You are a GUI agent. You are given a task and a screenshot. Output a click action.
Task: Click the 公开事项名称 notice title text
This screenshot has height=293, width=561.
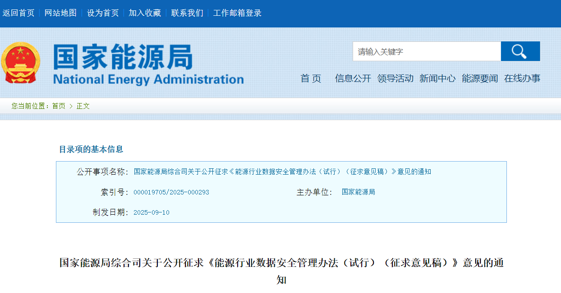[282, 171]
